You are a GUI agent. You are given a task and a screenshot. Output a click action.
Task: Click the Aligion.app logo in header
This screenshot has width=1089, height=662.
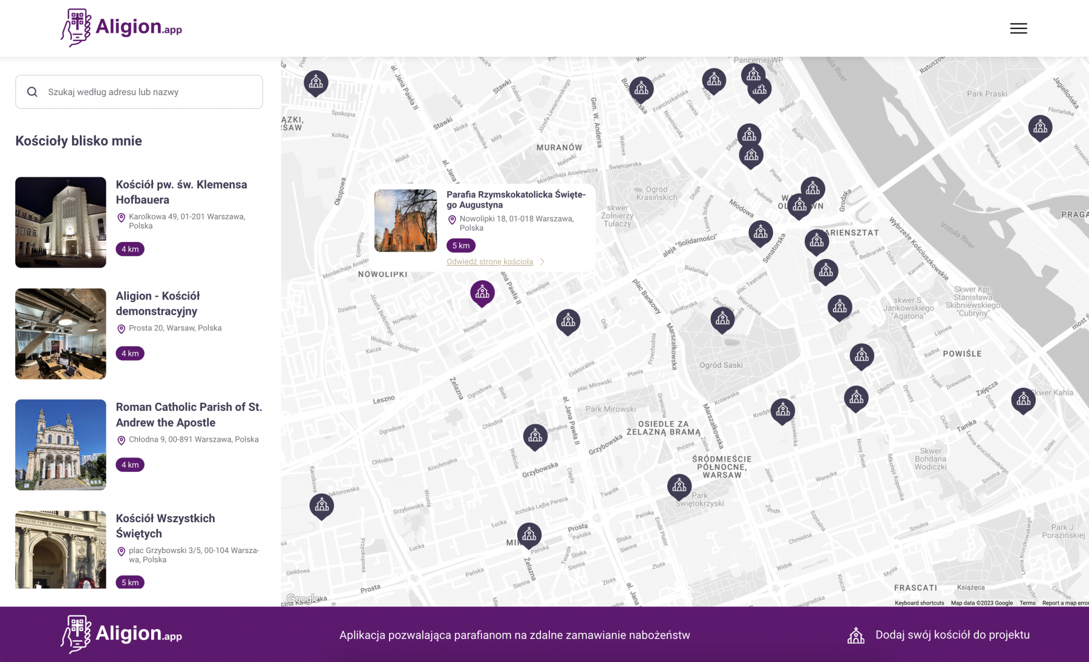click(x=122, y=28)
